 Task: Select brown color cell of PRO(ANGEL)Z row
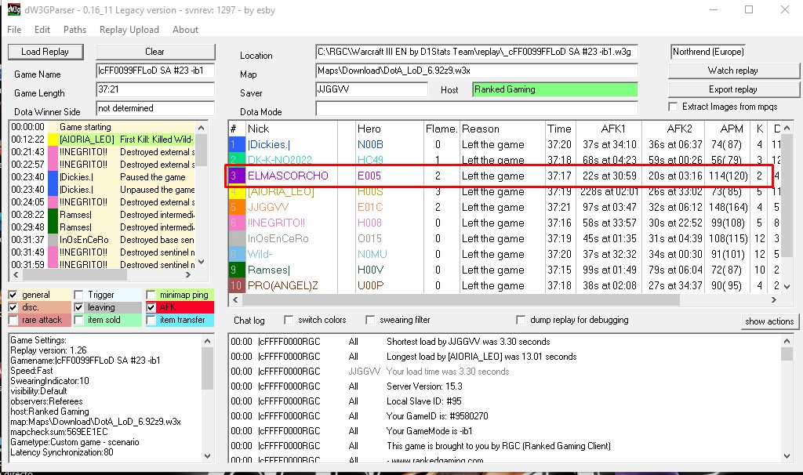pyautogui.click(x=236, y=285)
